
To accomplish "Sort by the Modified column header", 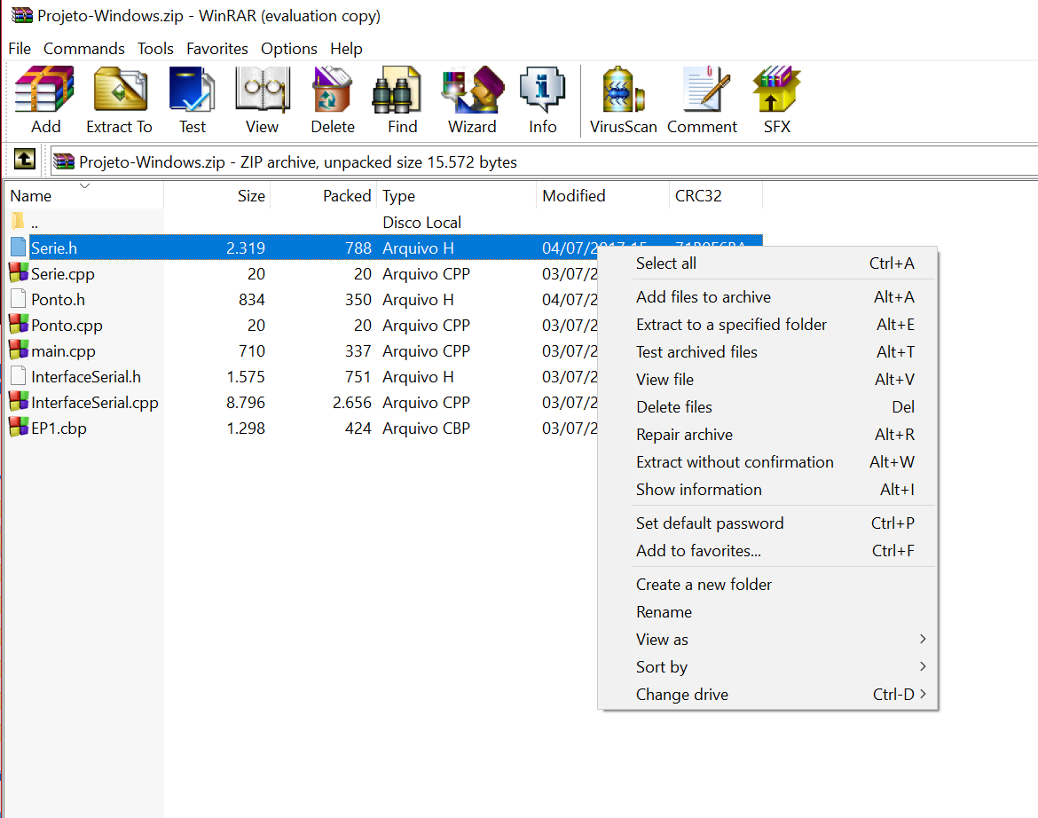I will click(x=603, y=196).
